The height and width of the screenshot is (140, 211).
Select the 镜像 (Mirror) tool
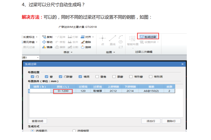tap(47, 47)
